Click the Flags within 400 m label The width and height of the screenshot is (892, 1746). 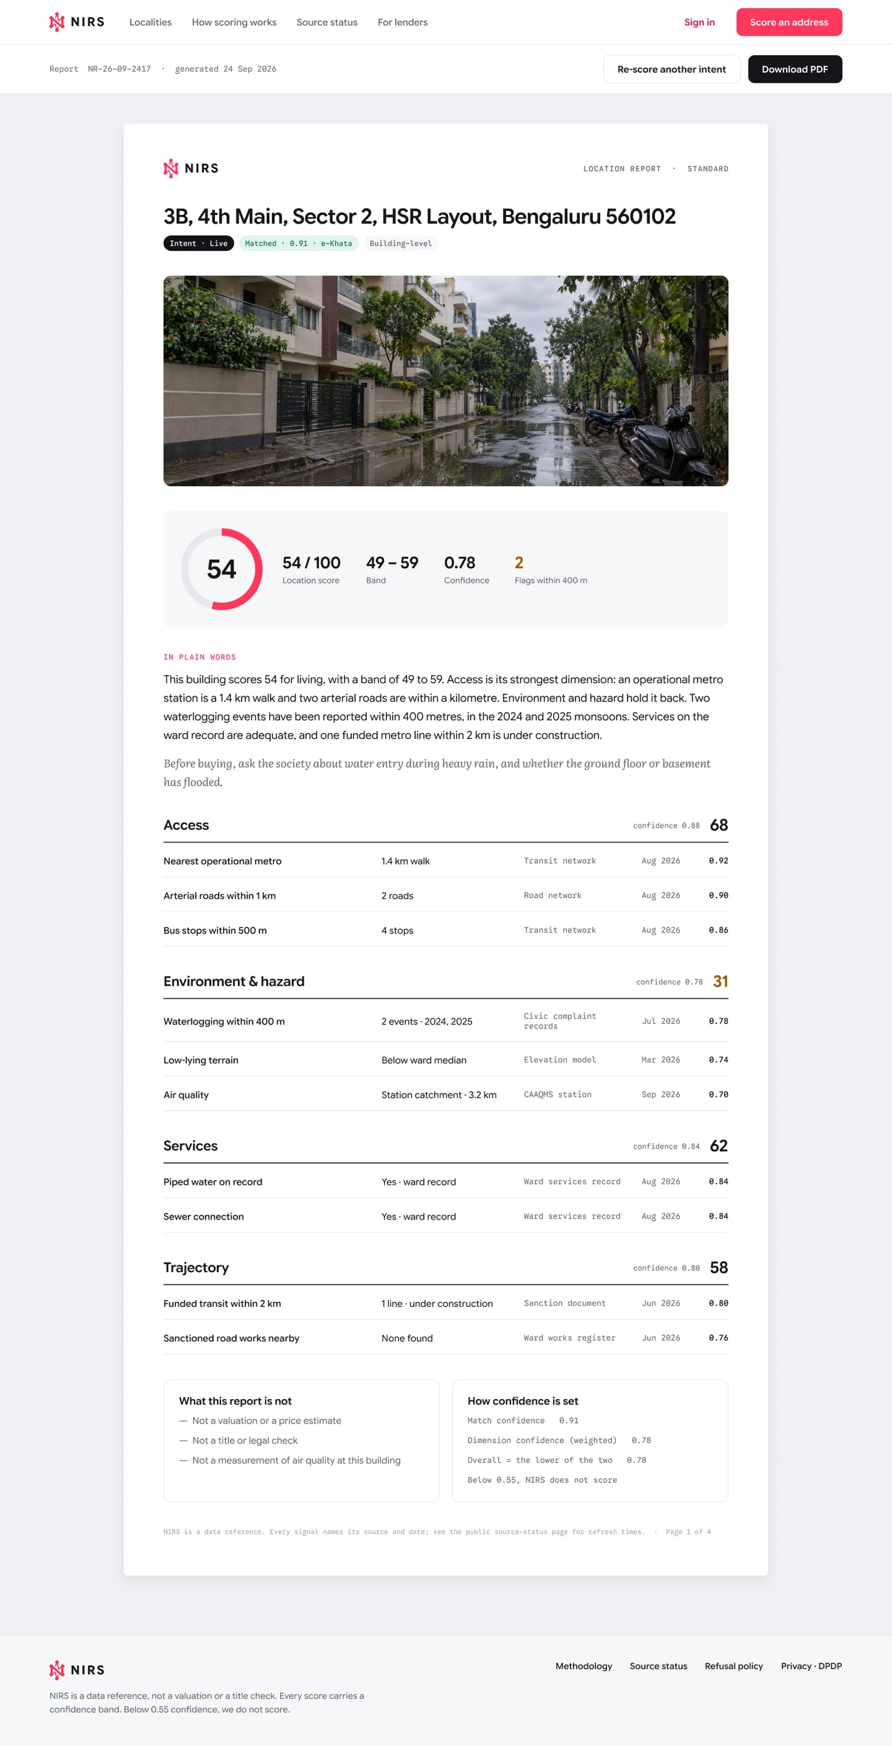pyautogui.click(x=551, y=580)
